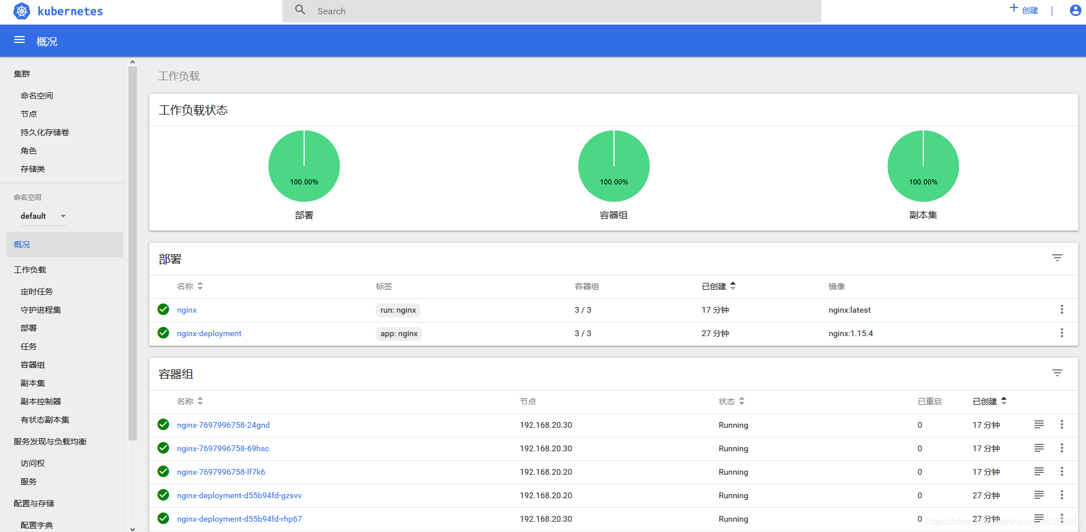
Task: Sort pods by 名称 column
Action: tap(190, 401)
